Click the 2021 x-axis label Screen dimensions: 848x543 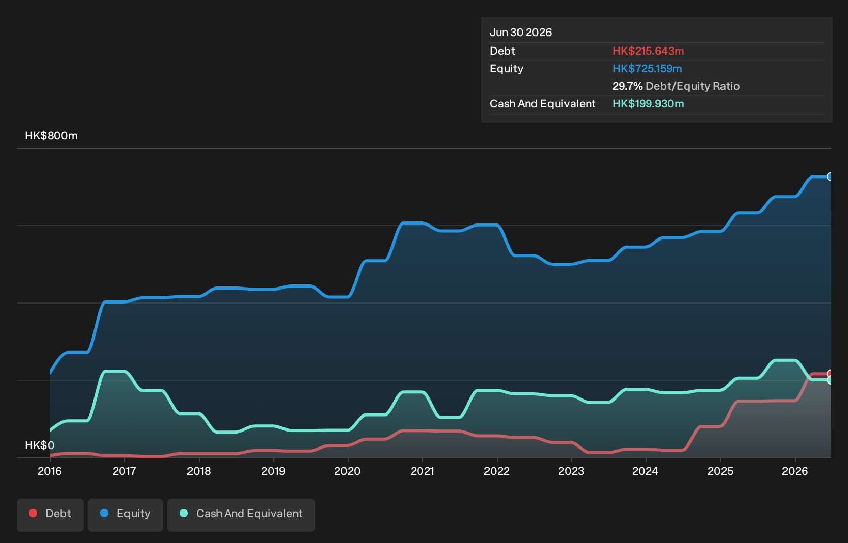coord(422,471)
